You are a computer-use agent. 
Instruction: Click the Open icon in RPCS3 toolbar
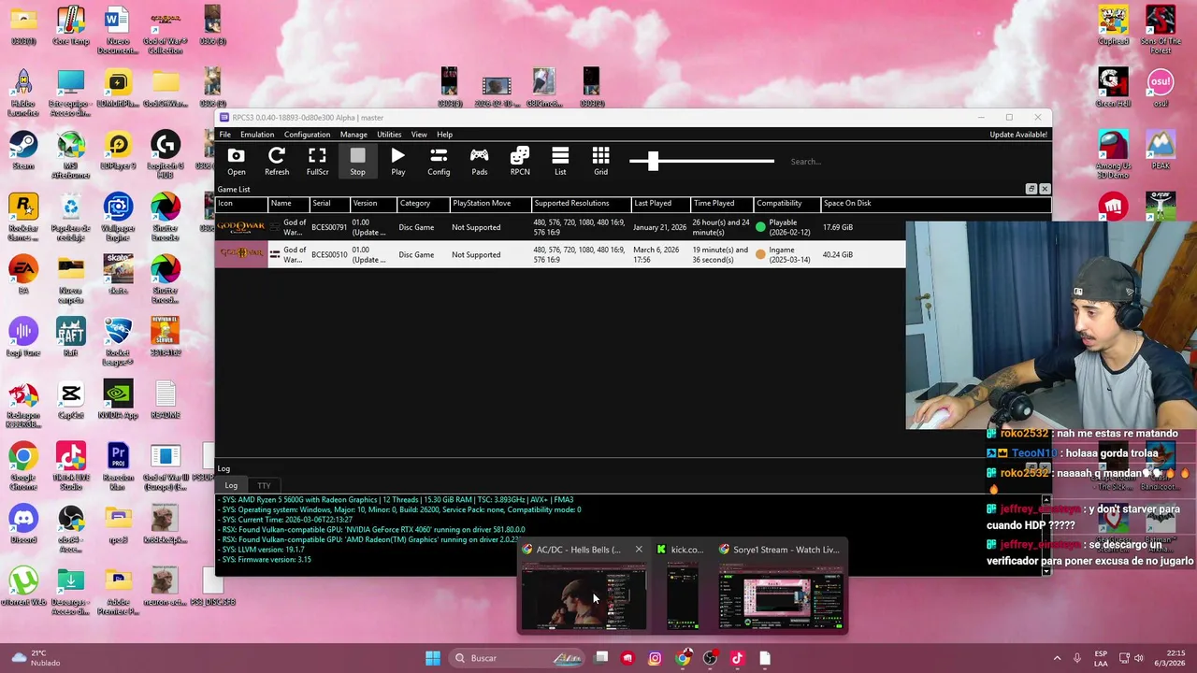pos(236,161)
